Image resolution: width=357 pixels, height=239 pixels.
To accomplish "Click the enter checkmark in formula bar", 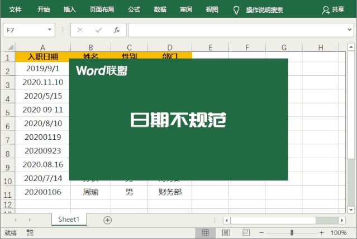I will pyautogui.click(x=98, y=30).
